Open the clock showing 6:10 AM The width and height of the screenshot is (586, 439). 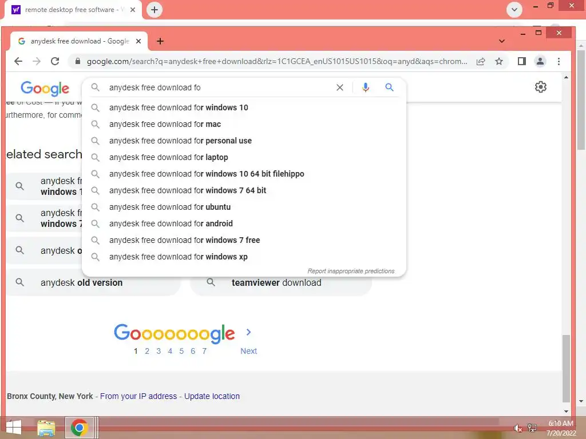pyautogui.click(x=561, y=428)
